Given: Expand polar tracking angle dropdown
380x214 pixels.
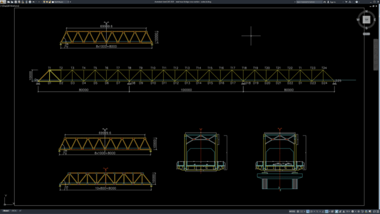Looking at the screenshot, I should (x=314, y=212).
